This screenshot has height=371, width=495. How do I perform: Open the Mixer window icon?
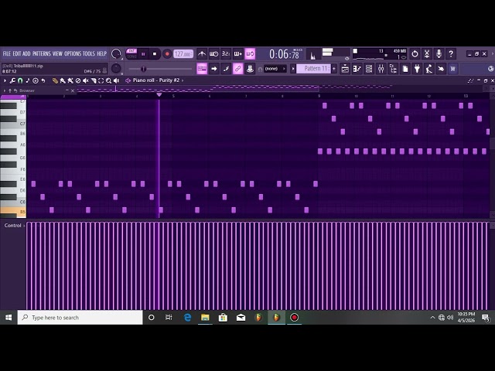pos(381,69)
